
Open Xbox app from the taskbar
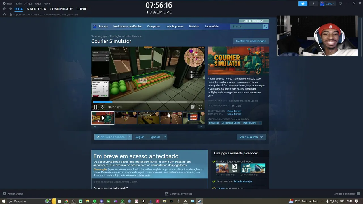(108, 201)
